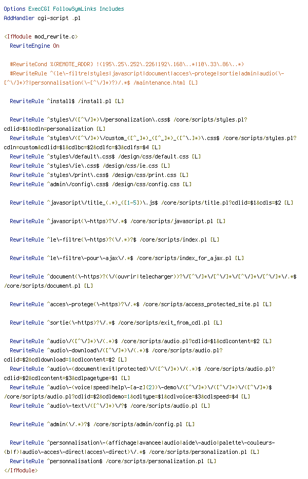Click '/install.pl' in the install rule
The image size is (308, 479).
[95, 101]
